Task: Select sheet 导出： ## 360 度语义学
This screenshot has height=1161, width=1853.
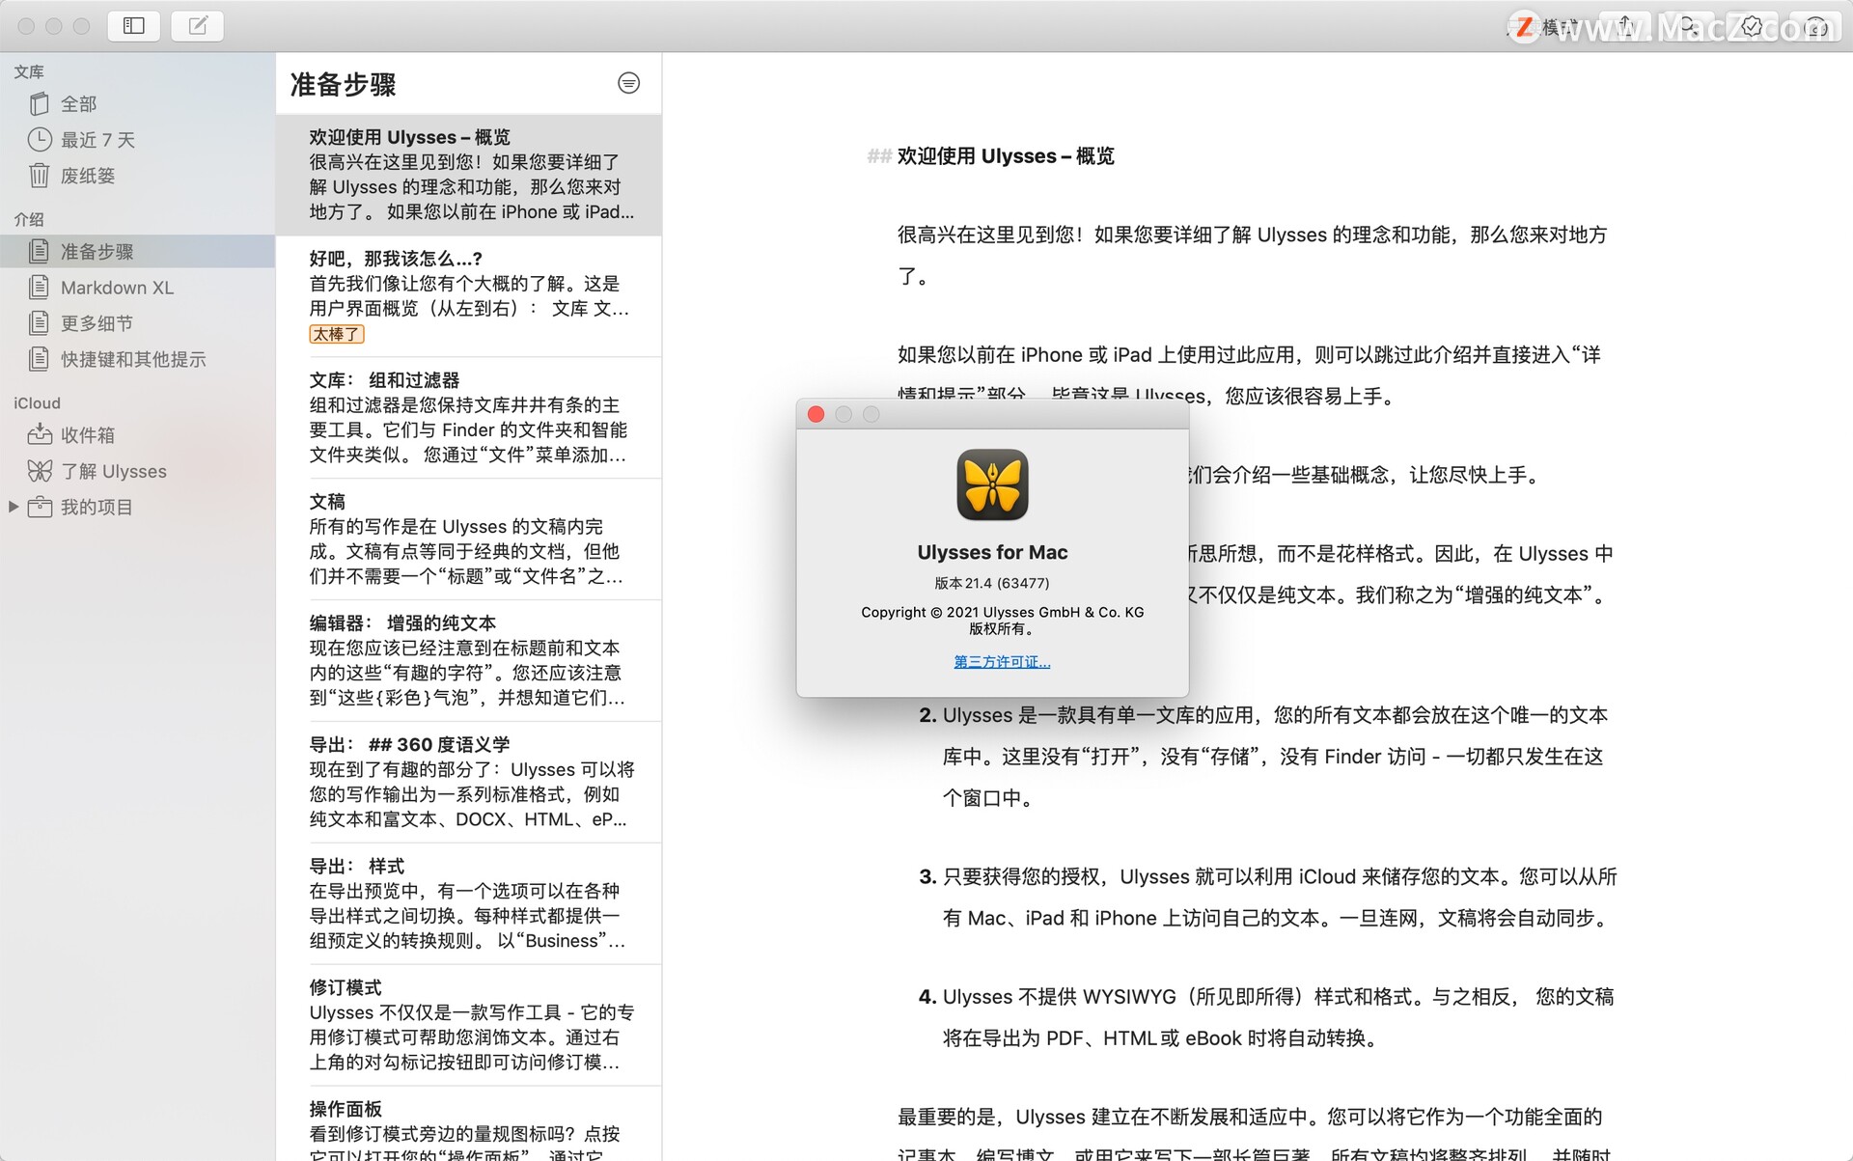Action: pyautogui.click(x=469, y=783)
